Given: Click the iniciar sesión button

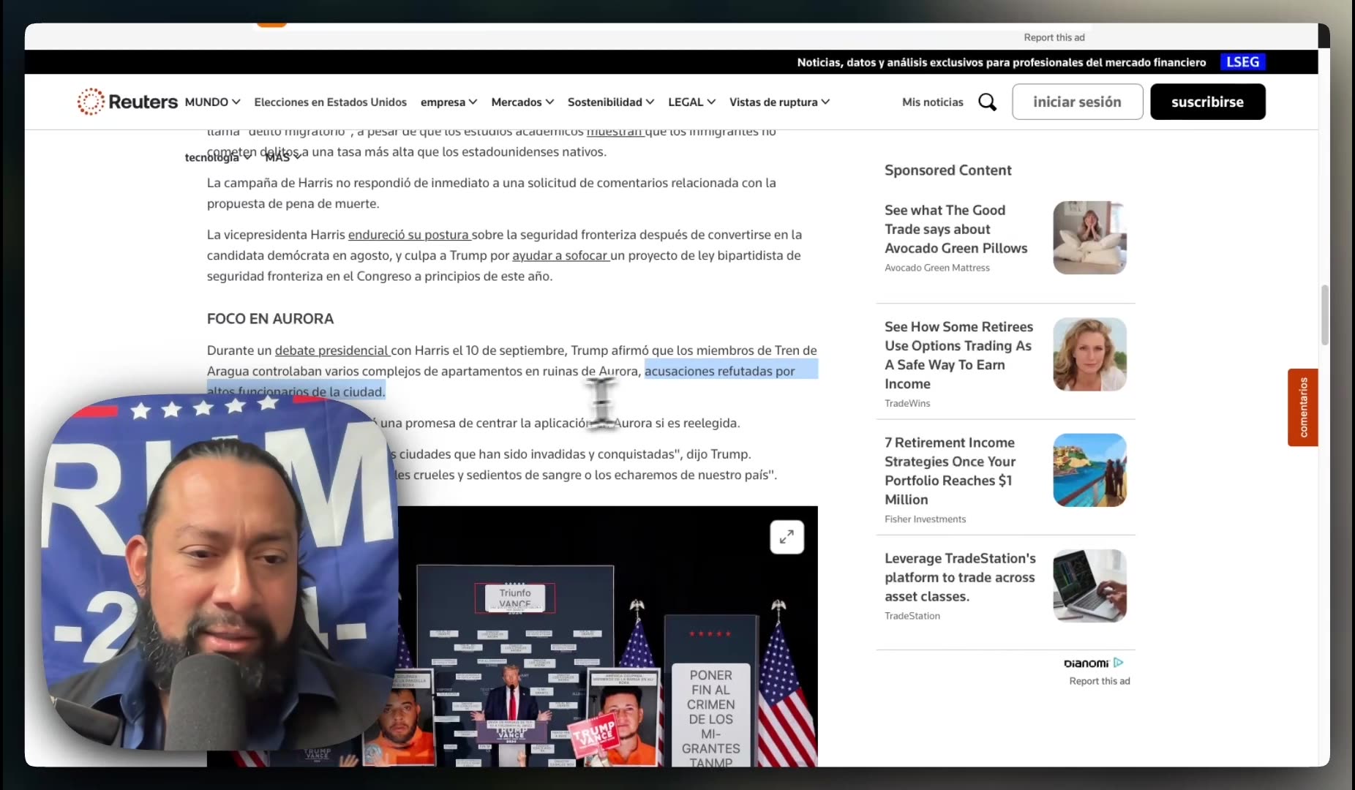Looking at the screenshot, I should [1077, 102].
